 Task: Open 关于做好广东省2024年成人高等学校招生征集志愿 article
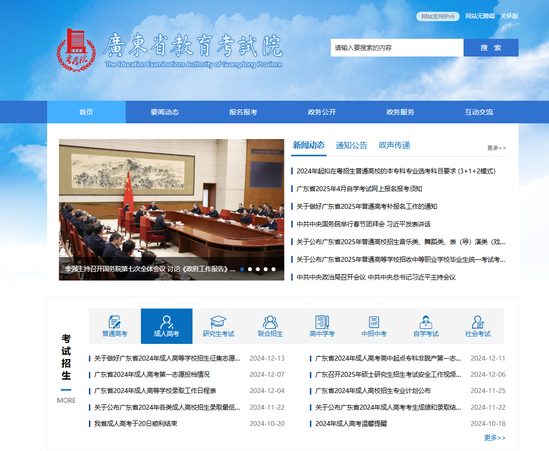[x=167, y=358]
